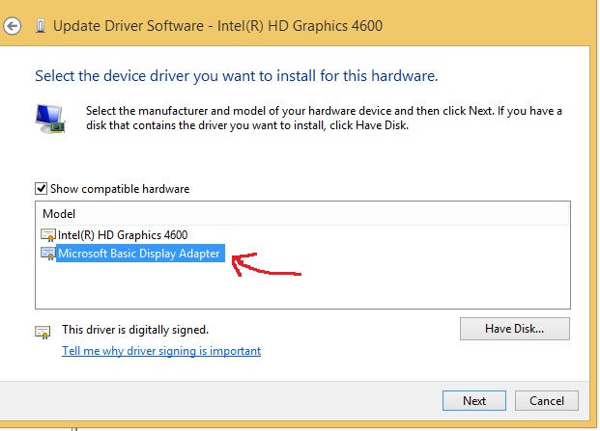Click the certificate icon beside Microsoft Basic Display Adapter

pyautogui.click(x=48, y=254)
